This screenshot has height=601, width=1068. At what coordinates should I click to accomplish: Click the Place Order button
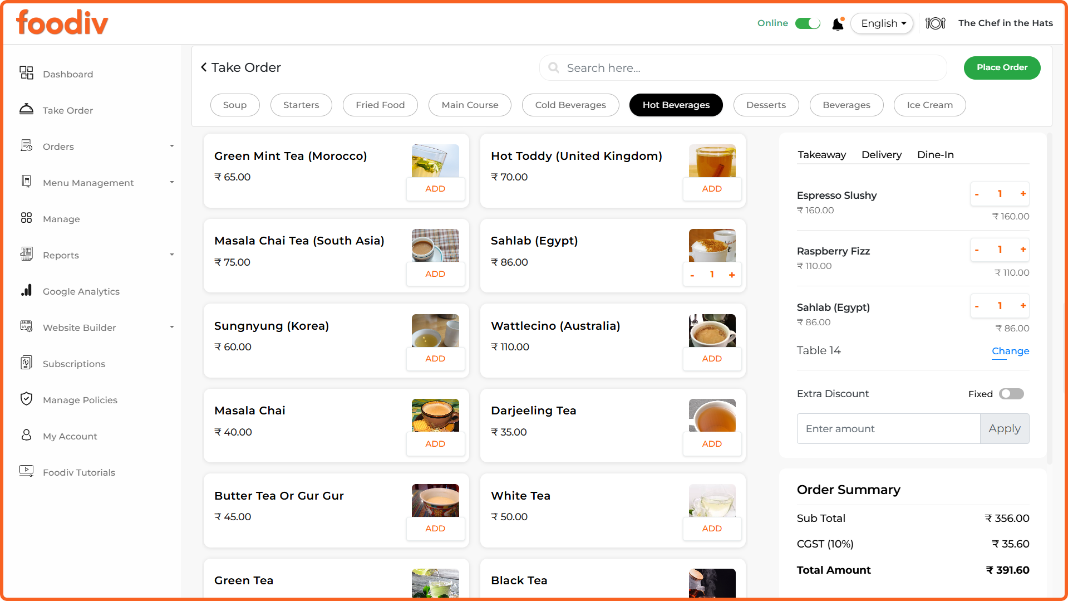[1002, 67]
